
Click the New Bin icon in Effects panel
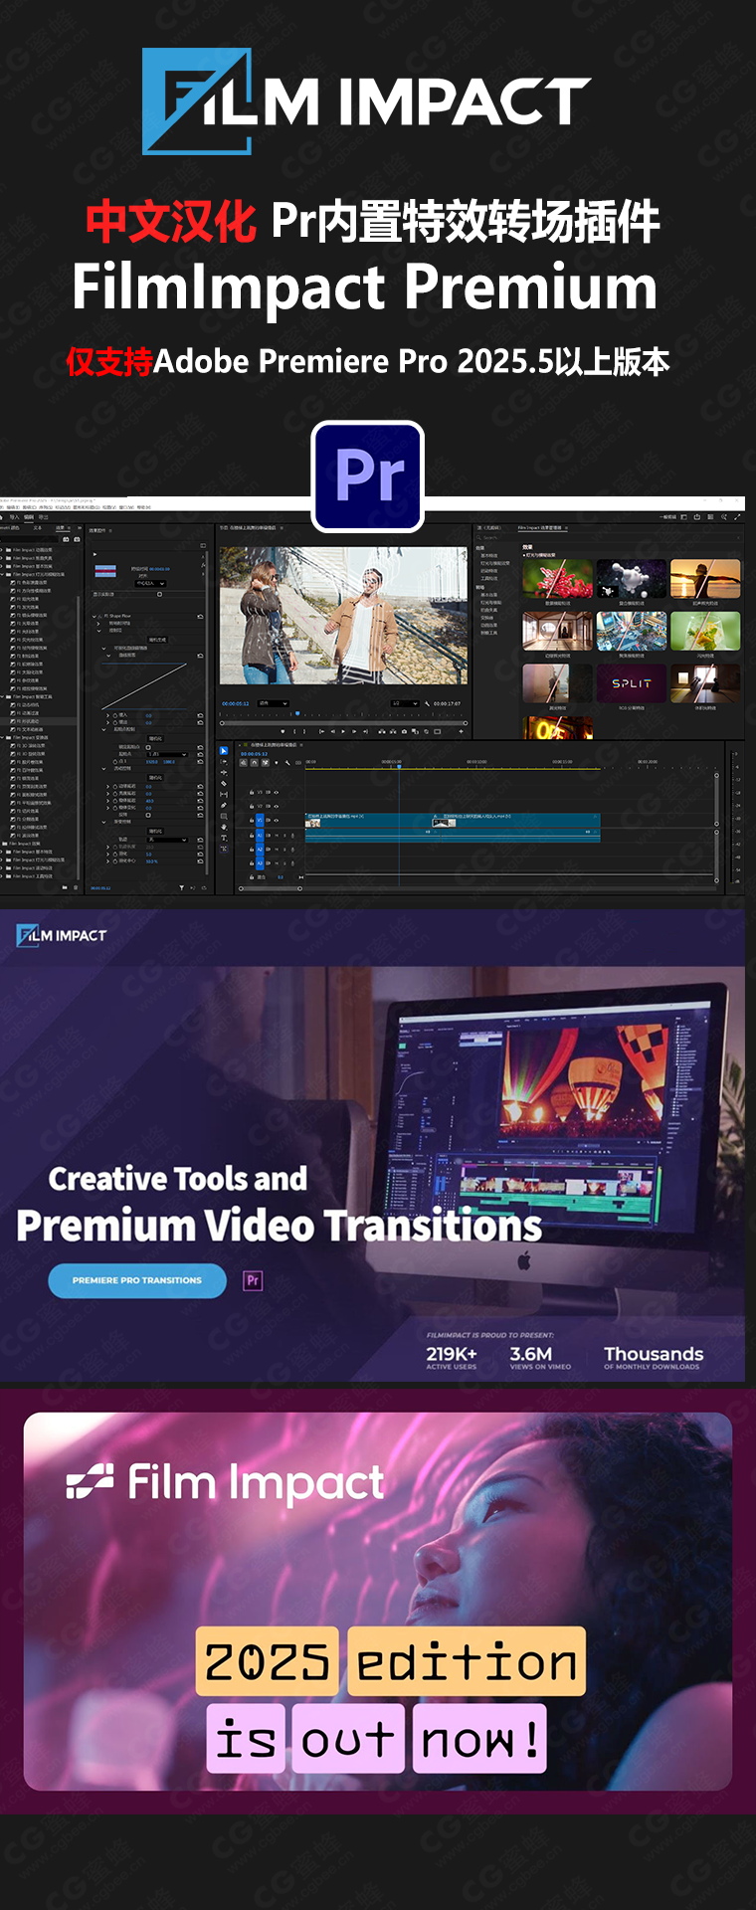tap(65, 887)
